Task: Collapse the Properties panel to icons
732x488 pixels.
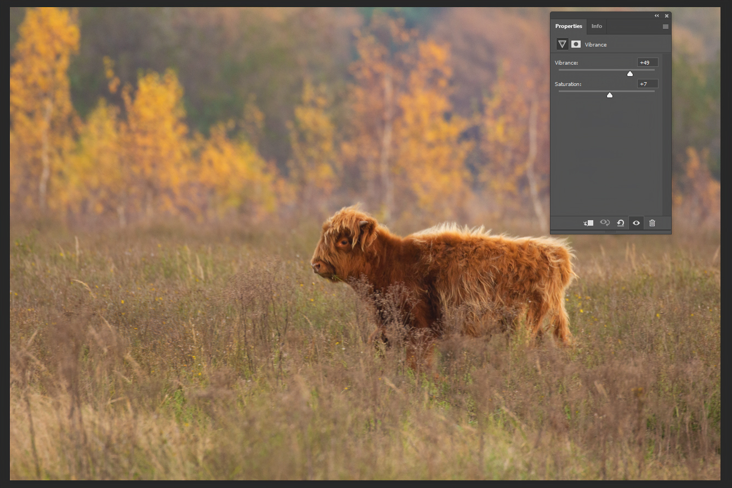Action: click(657, 16)
